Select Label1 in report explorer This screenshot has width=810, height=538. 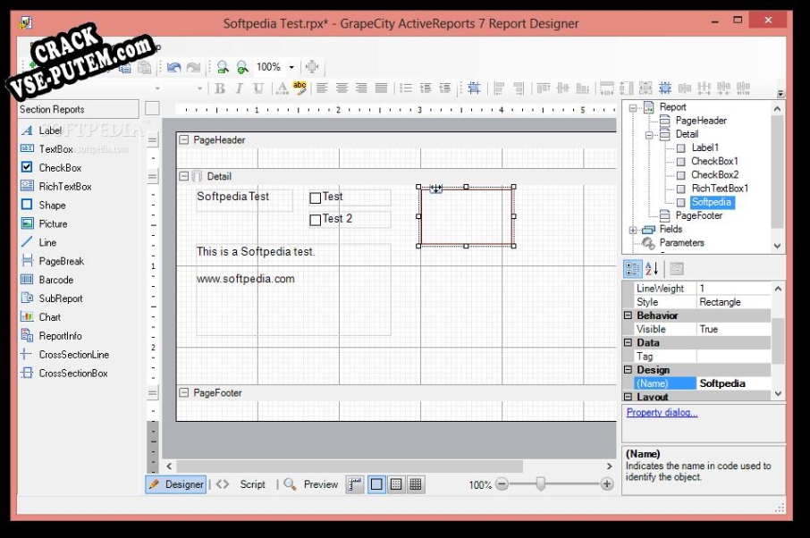pos(705,147)
